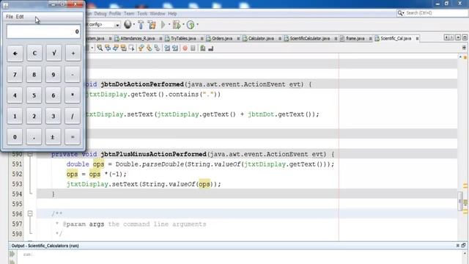Switch to the ScientificCalculator.java tab
Viewport: 469px width, 264px height.
pyautogui.click(x=309, y=39)
